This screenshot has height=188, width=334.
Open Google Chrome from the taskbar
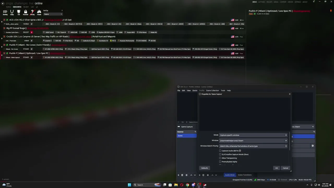(187, 185)
